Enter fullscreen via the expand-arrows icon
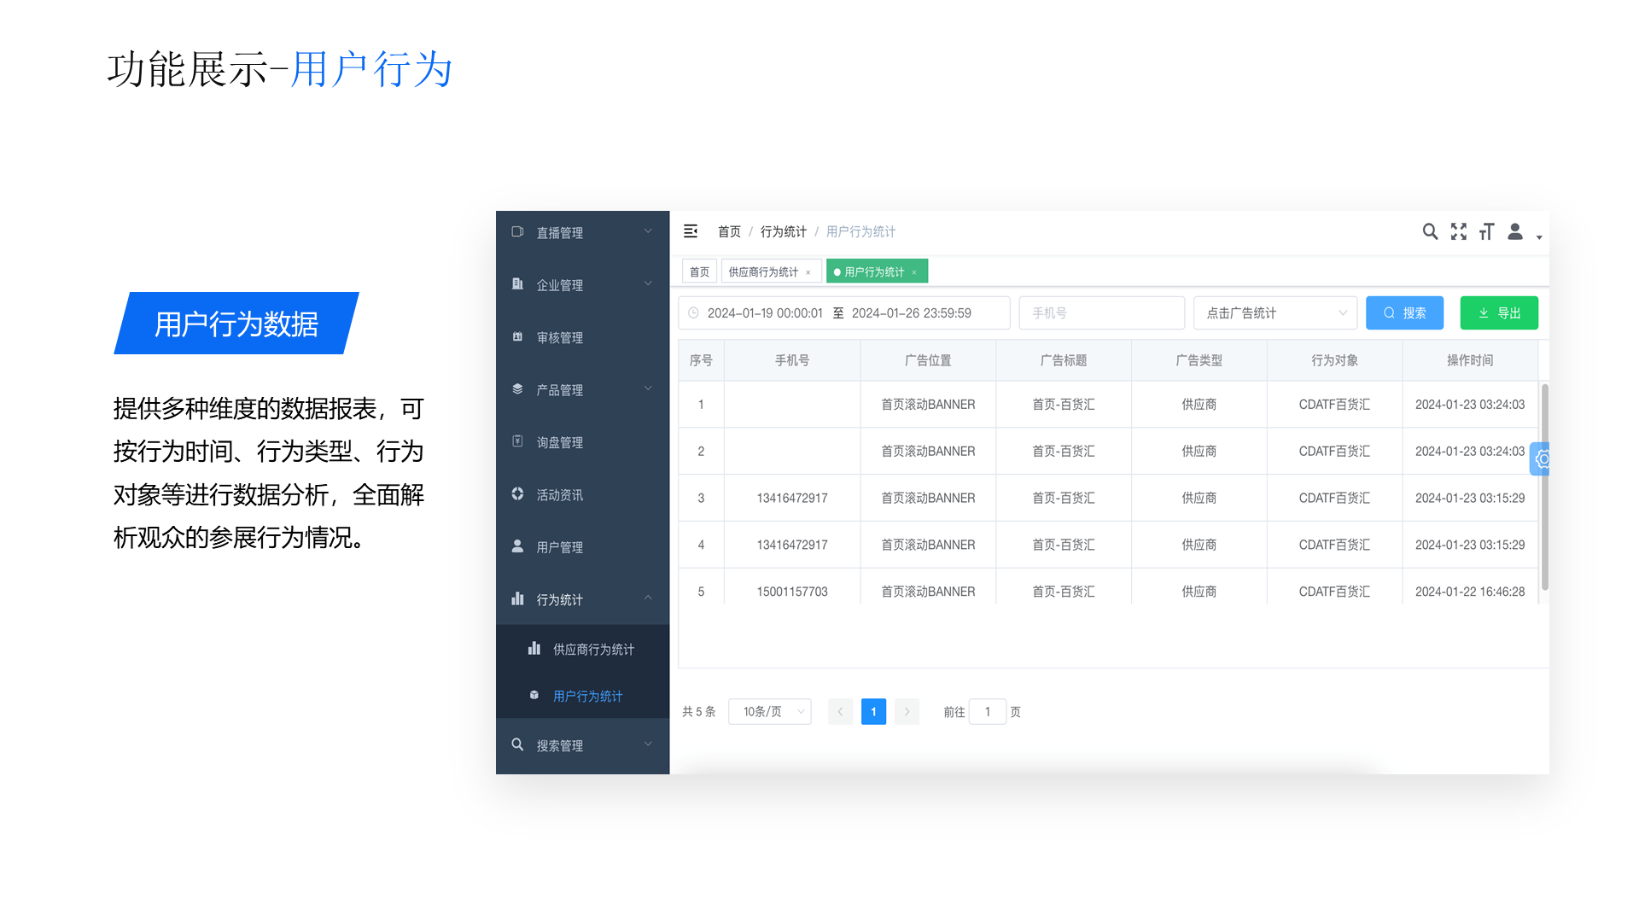 pyautogui.click(x=1458, y=231)
